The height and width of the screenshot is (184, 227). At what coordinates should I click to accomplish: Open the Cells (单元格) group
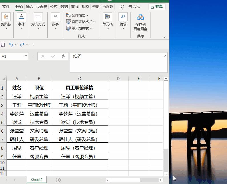(x=108, y=21)
